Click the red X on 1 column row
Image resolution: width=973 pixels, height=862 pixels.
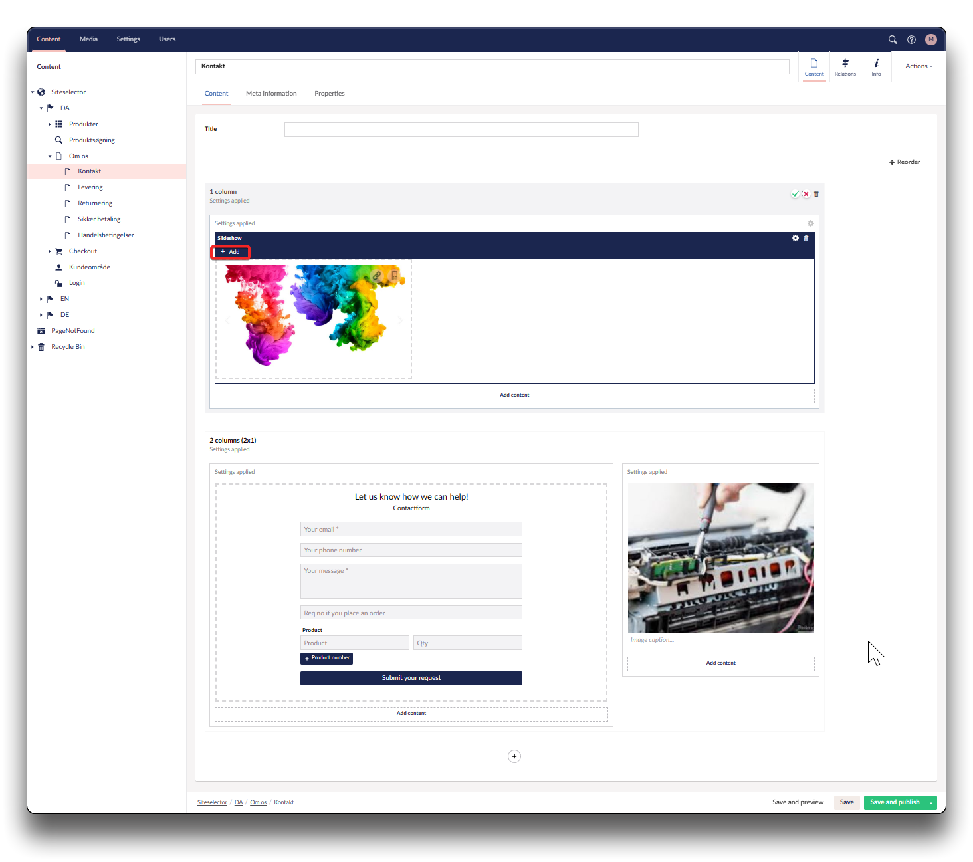(x=806, y=194)
